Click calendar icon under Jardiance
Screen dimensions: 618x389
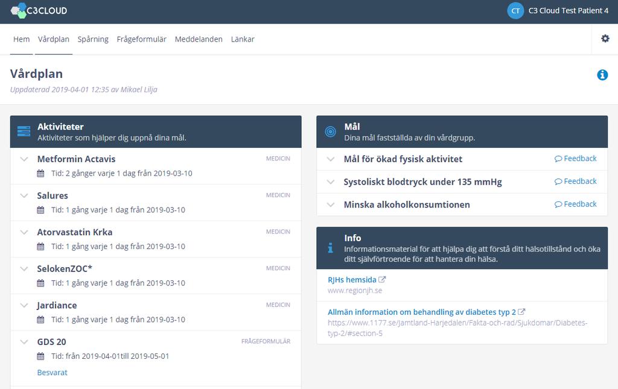[x=40, y=320]
